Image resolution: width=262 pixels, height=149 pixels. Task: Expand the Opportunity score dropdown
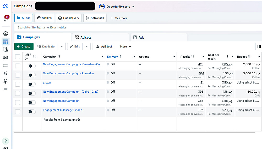click(x=133, y=7)
